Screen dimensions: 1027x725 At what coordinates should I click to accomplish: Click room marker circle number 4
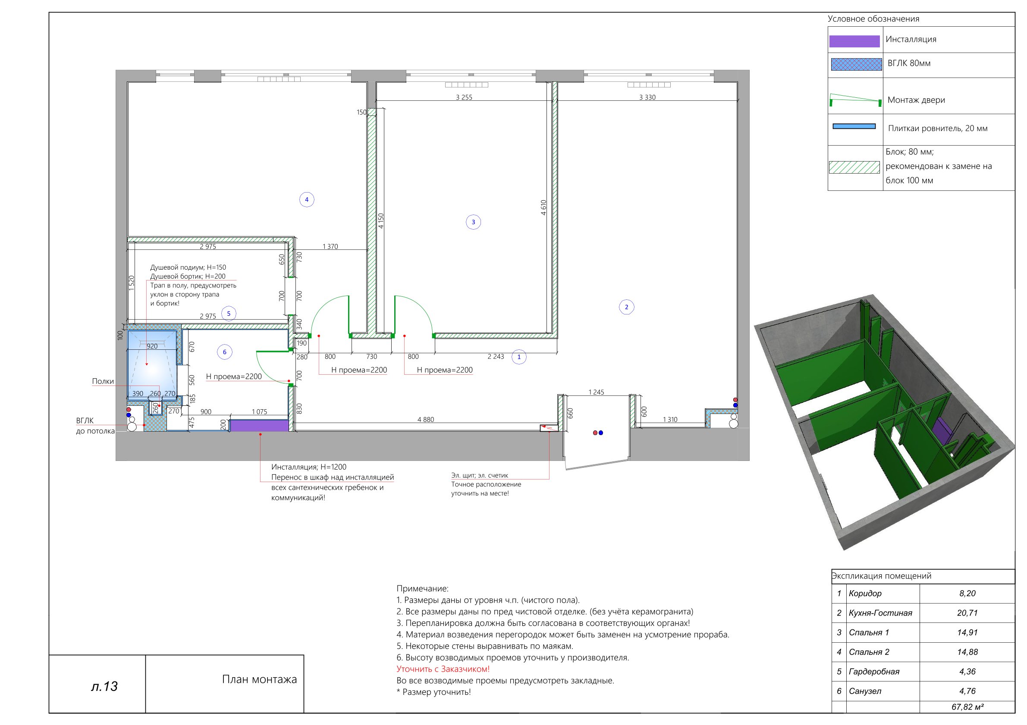point(306,200)
